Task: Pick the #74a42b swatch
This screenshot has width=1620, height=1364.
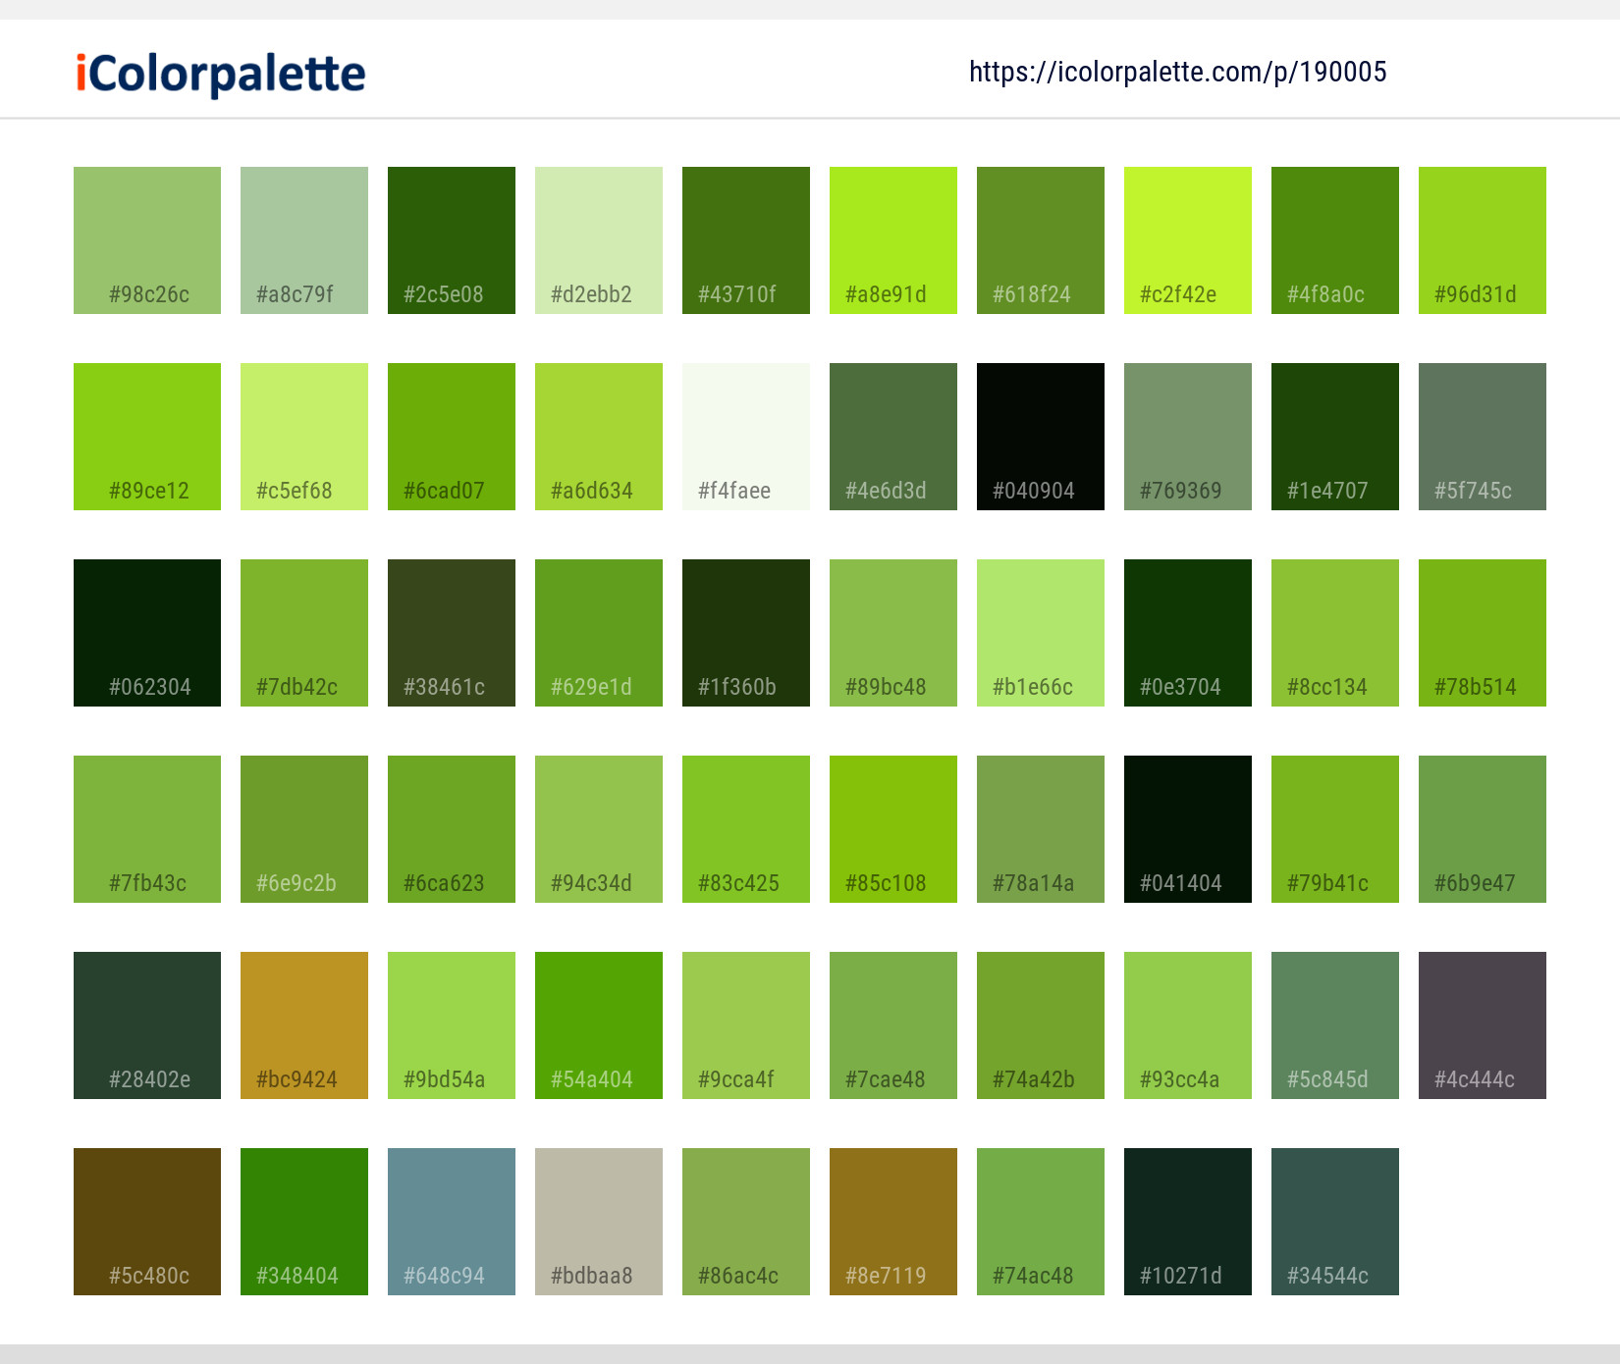Action: [1041, 1025]
